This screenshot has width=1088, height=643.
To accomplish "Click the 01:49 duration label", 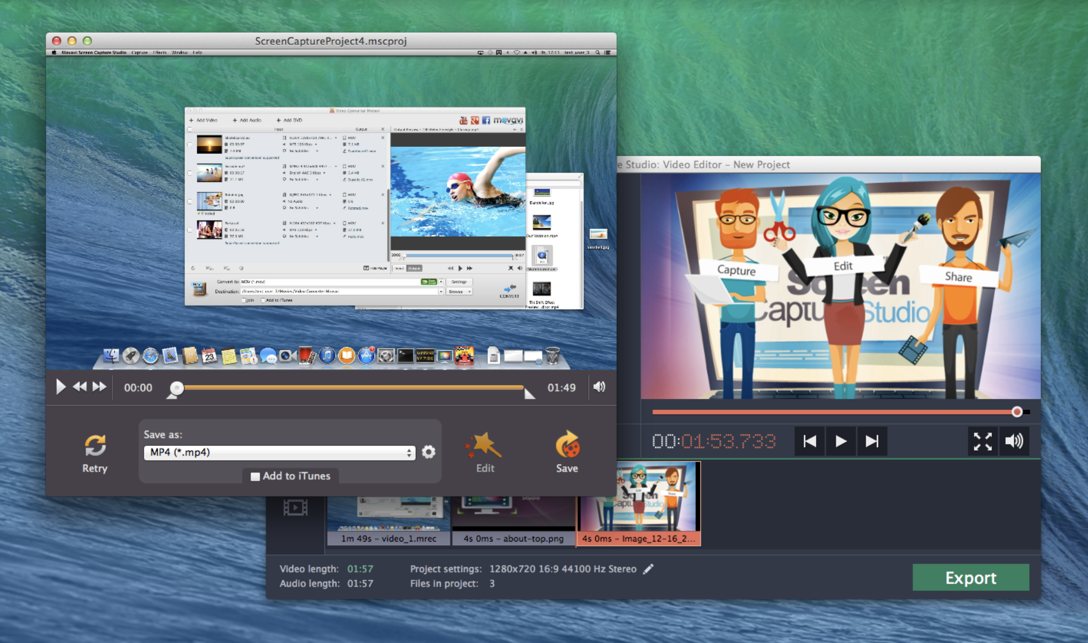I will [x=561, y=388].
